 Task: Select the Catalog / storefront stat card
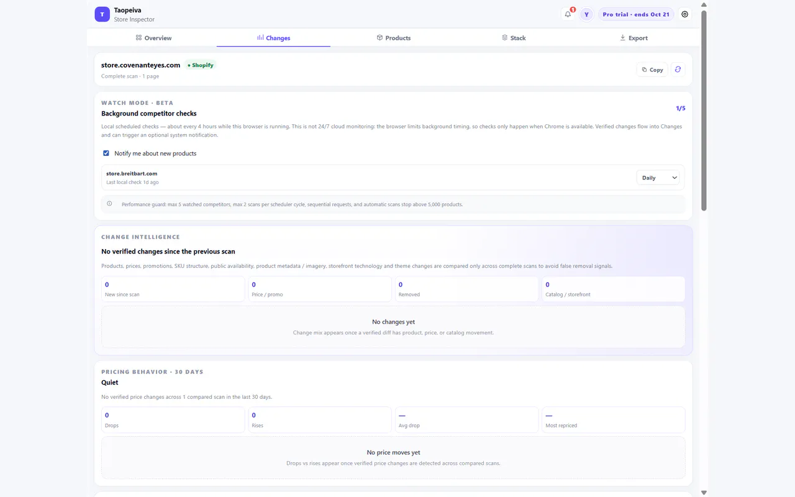point(614,289)
